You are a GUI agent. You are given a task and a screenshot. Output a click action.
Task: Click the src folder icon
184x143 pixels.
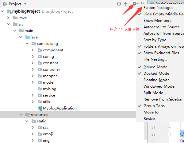coord(15,24)
